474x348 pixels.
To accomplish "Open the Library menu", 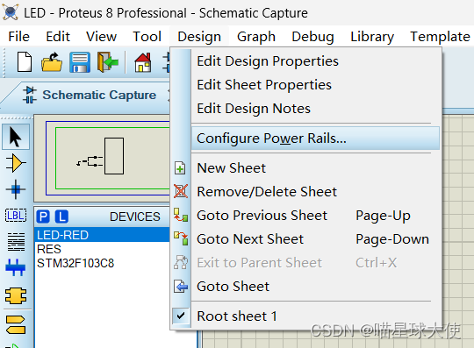I will [x=372, y=37].
